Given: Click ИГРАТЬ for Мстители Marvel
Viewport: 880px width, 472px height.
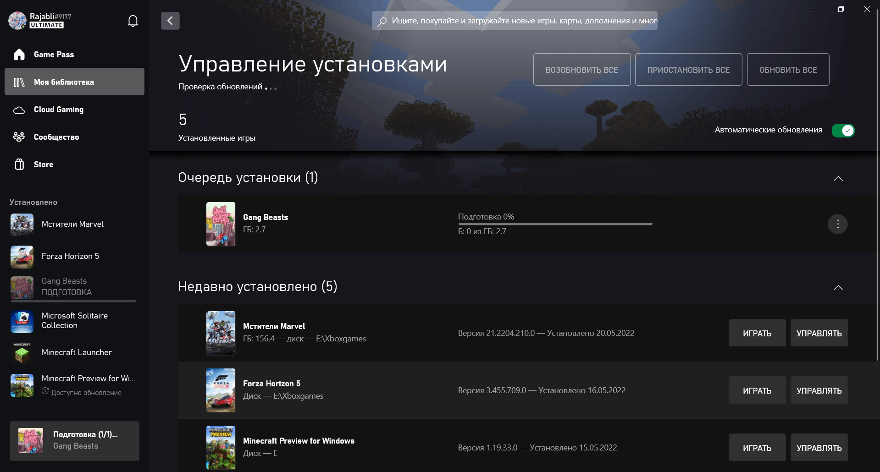Looking at the screenshot, I should 757,333.
